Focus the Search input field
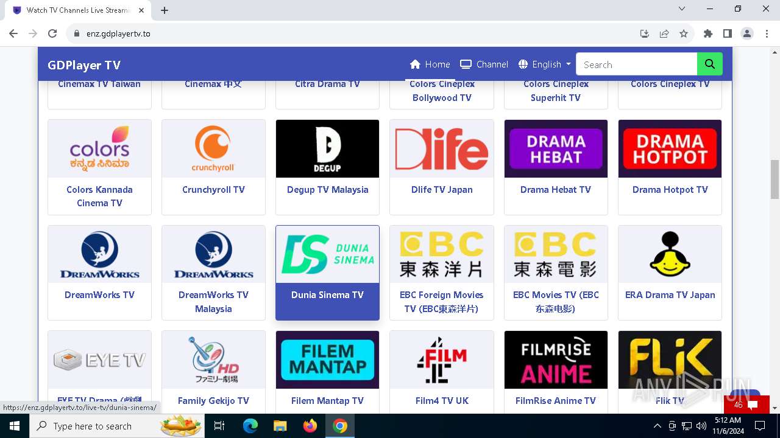 point(636,64)
